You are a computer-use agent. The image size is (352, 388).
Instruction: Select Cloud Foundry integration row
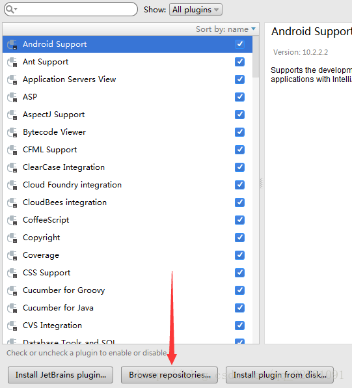click(128, 185)
